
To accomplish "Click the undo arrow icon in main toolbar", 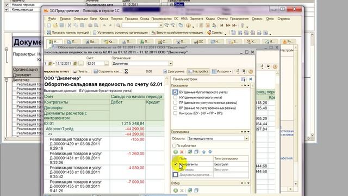I will pyautogui.click(x=104, y=26).
